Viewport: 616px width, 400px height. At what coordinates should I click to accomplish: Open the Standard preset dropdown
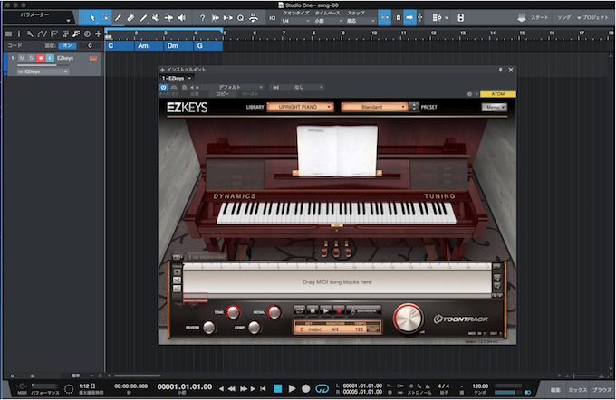pyautogui.click(x=374, y=107)
